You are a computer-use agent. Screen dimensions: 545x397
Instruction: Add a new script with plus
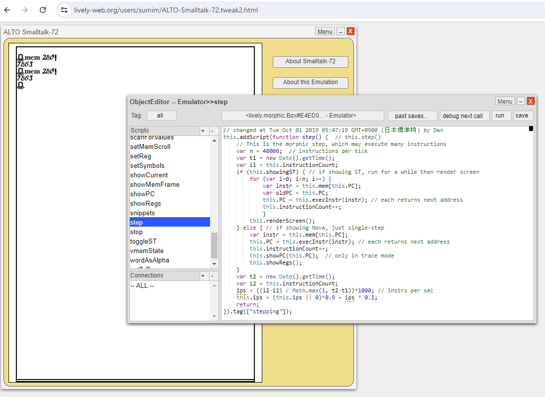pos(204,131)
